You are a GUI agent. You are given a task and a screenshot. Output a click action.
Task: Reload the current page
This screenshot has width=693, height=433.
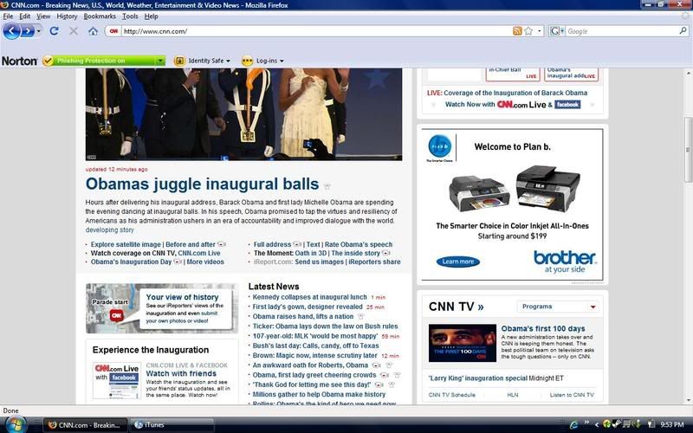click(x=55, y=31)
